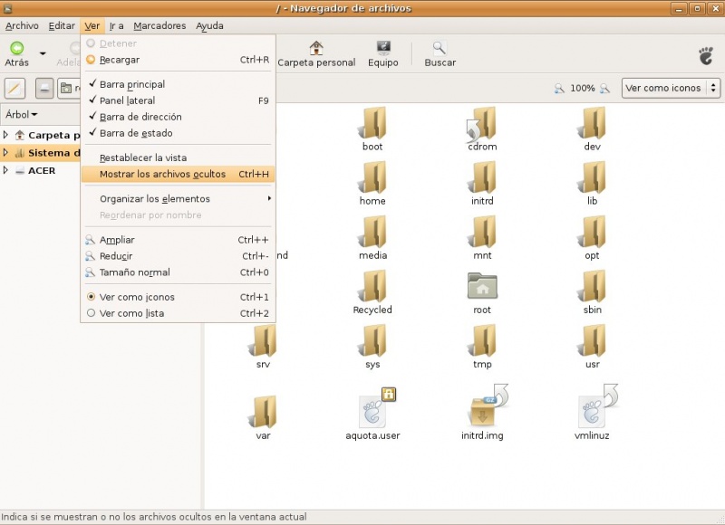Open the Ver como iconos dropdown
Screen dimensions: 725x525
671,88
